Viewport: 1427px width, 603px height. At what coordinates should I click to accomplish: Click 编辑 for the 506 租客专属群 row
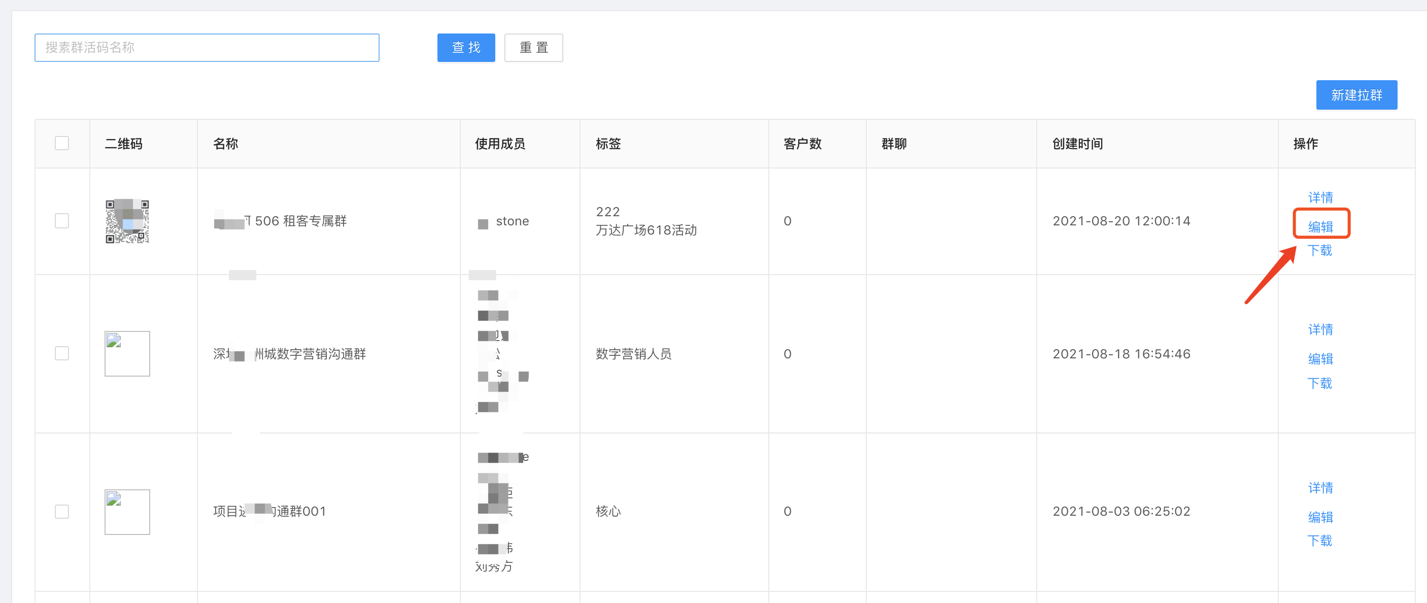(1320, 227)
